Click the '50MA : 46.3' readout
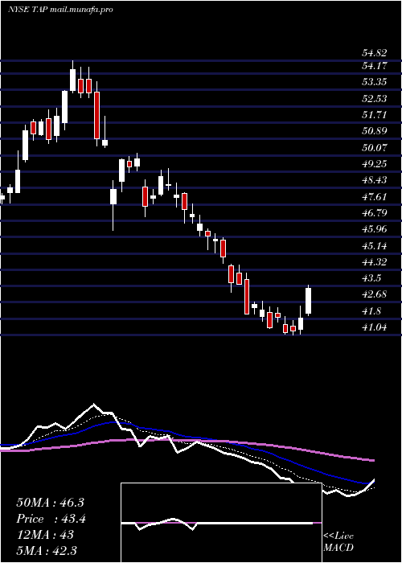 point(50,503)
